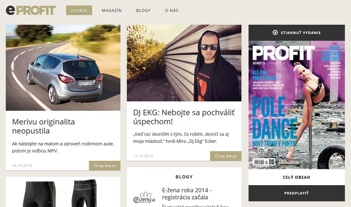Image resolution: width=351 pixels, height=207 pixels.
Task: Click the Stiahnuť vydanie button
Action: [297, 33]
